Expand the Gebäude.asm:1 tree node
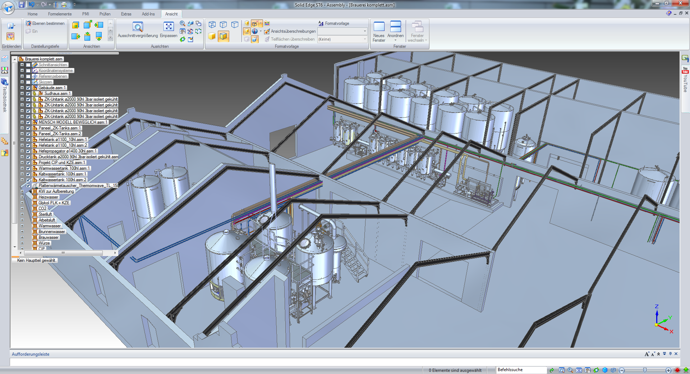This screenshot has height=374, width=690. [22, 88]
